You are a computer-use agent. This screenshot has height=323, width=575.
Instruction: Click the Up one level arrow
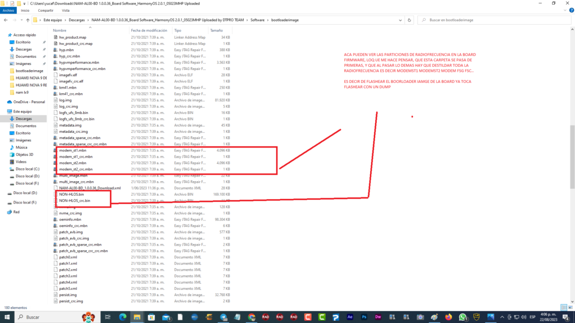click(27, 20)
